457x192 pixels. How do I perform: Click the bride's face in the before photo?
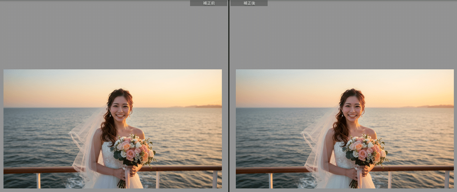tap(121, 108)
